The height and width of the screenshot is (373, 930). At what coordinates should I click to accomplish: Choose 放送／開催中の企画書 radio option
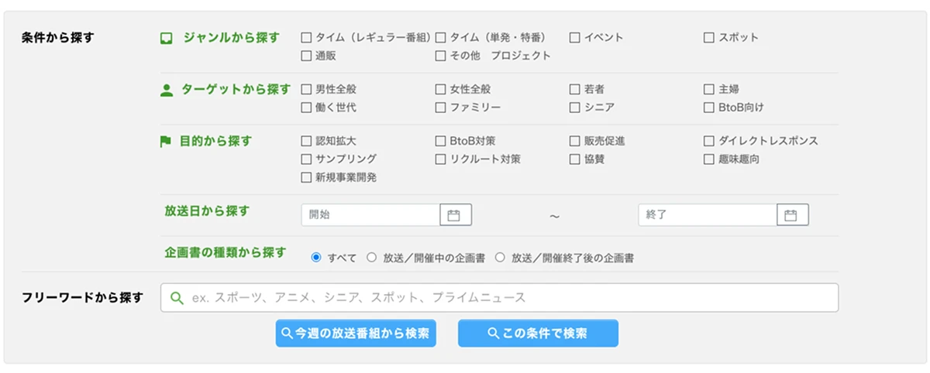pyautogui.click(x=372, y=258)
